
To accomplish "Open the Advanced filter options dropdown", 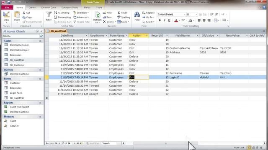I will pos(81,17).
